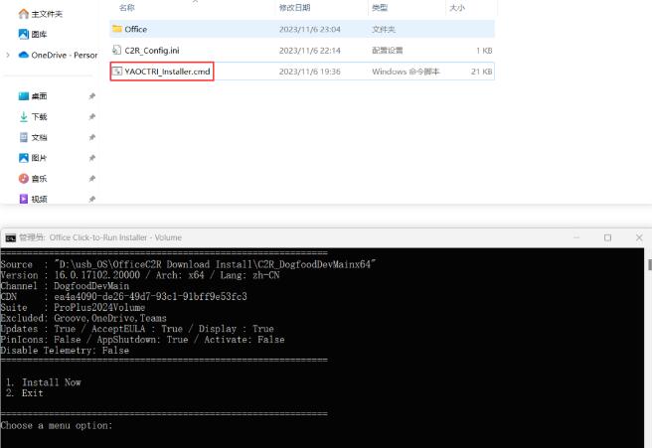Open 音乐 quick access folder
This screenshot has height=448, width=652.
pos(39,179)
